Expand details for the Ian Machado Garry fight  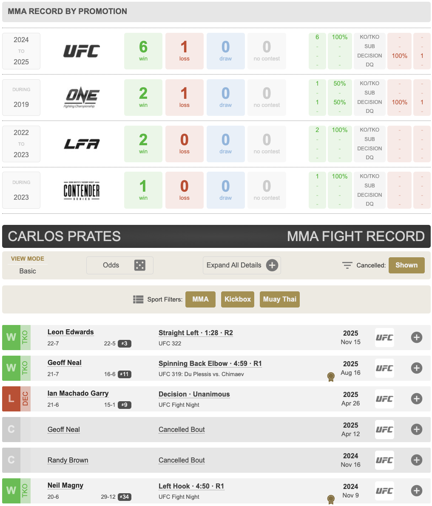coord(417,399)
